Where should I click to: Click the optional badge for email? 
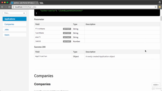point(67,37)
